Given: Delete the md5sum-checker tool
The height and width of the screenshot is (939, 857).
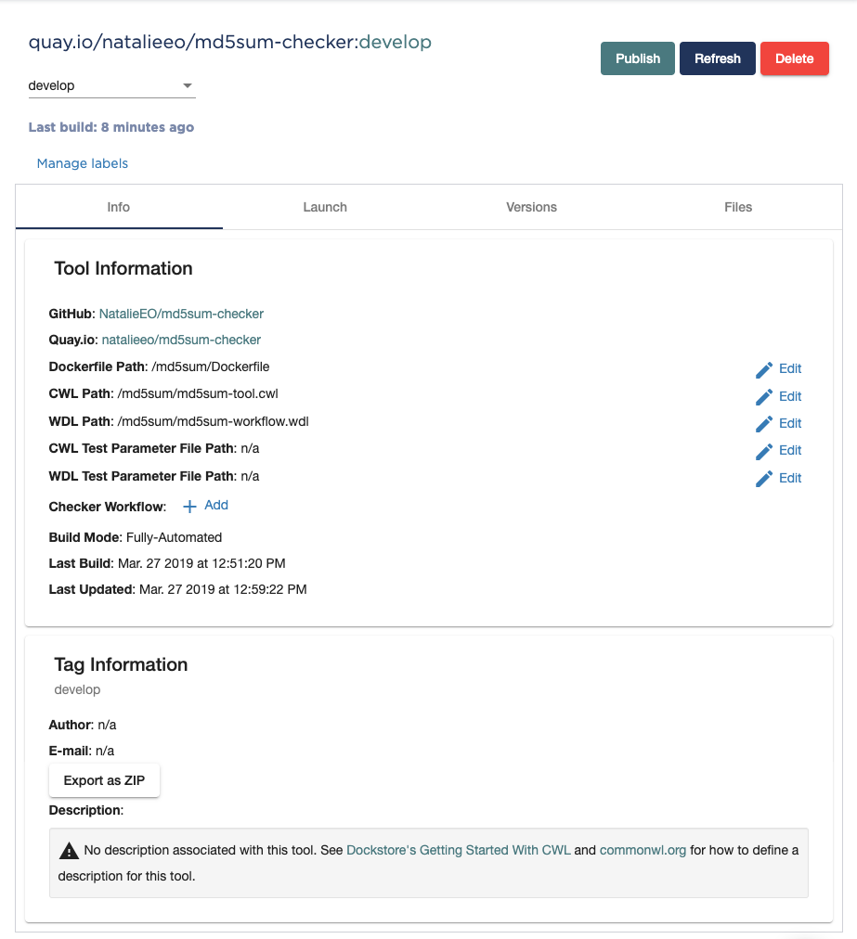Looking at the screenshot, I should click(x=794, y=58).
